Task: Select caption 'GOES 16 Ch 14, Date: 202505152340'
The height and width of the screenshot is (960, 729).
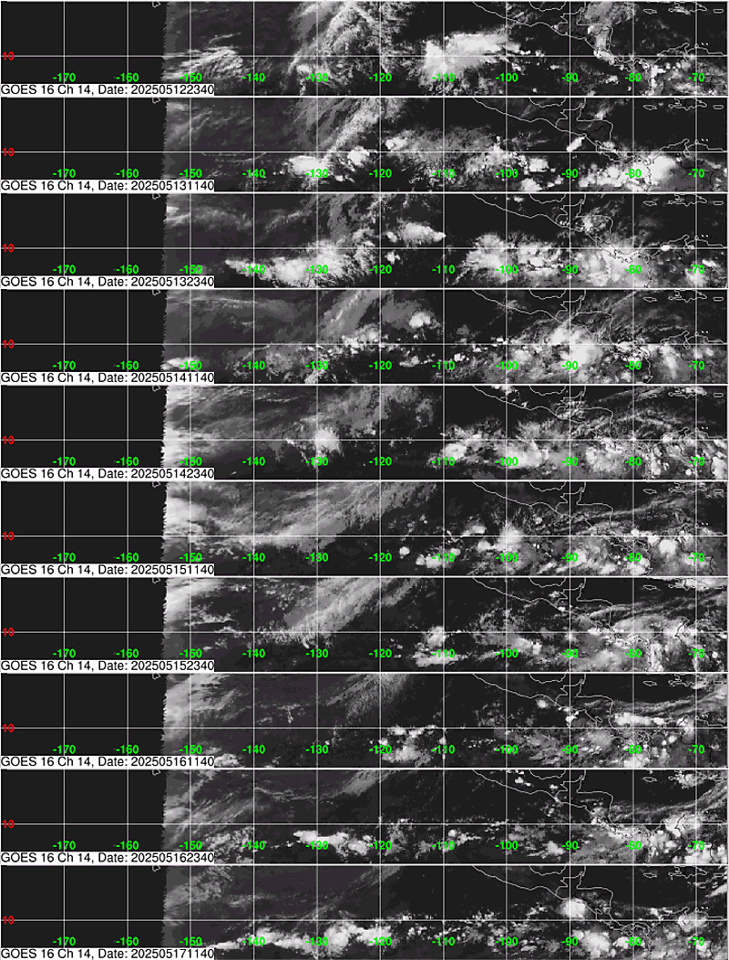Action: pyautogui.click(x=108, y=666)
